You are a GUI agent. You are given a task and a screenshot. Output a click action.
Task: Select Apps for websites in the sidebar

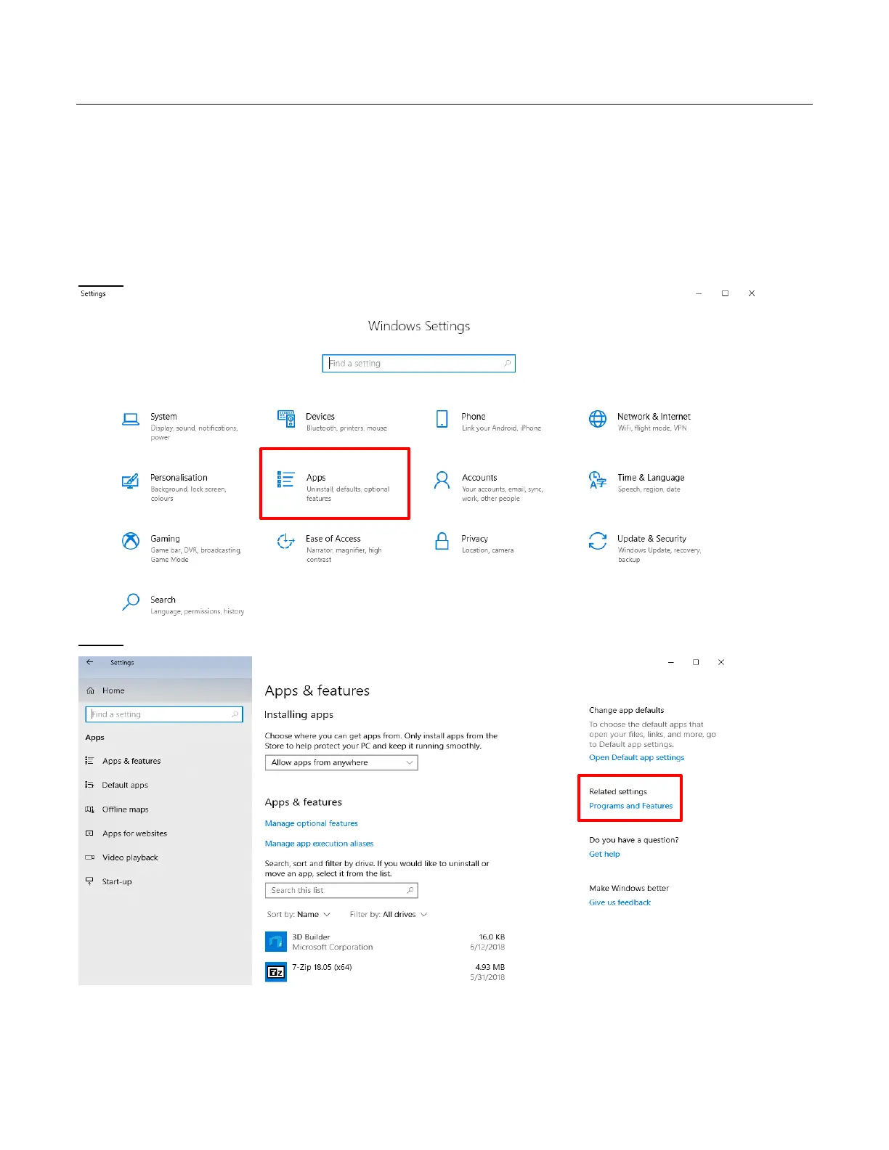coord(134,833)
